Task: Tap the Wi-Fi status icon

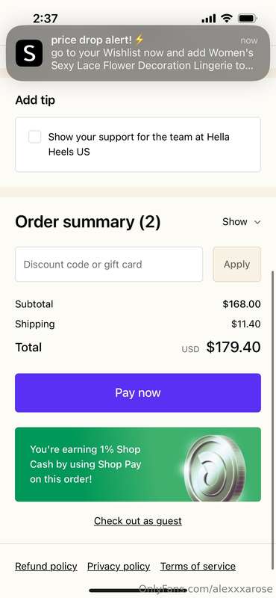Action: tap(227, 18)
